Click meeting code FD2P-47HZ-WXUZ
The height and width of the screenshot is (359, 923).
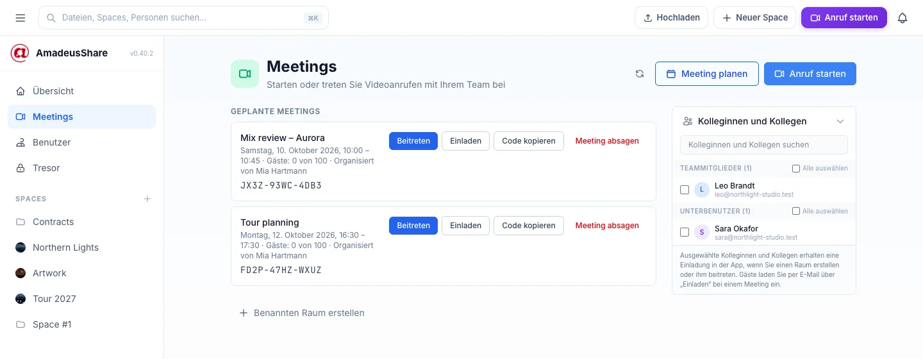281,271
